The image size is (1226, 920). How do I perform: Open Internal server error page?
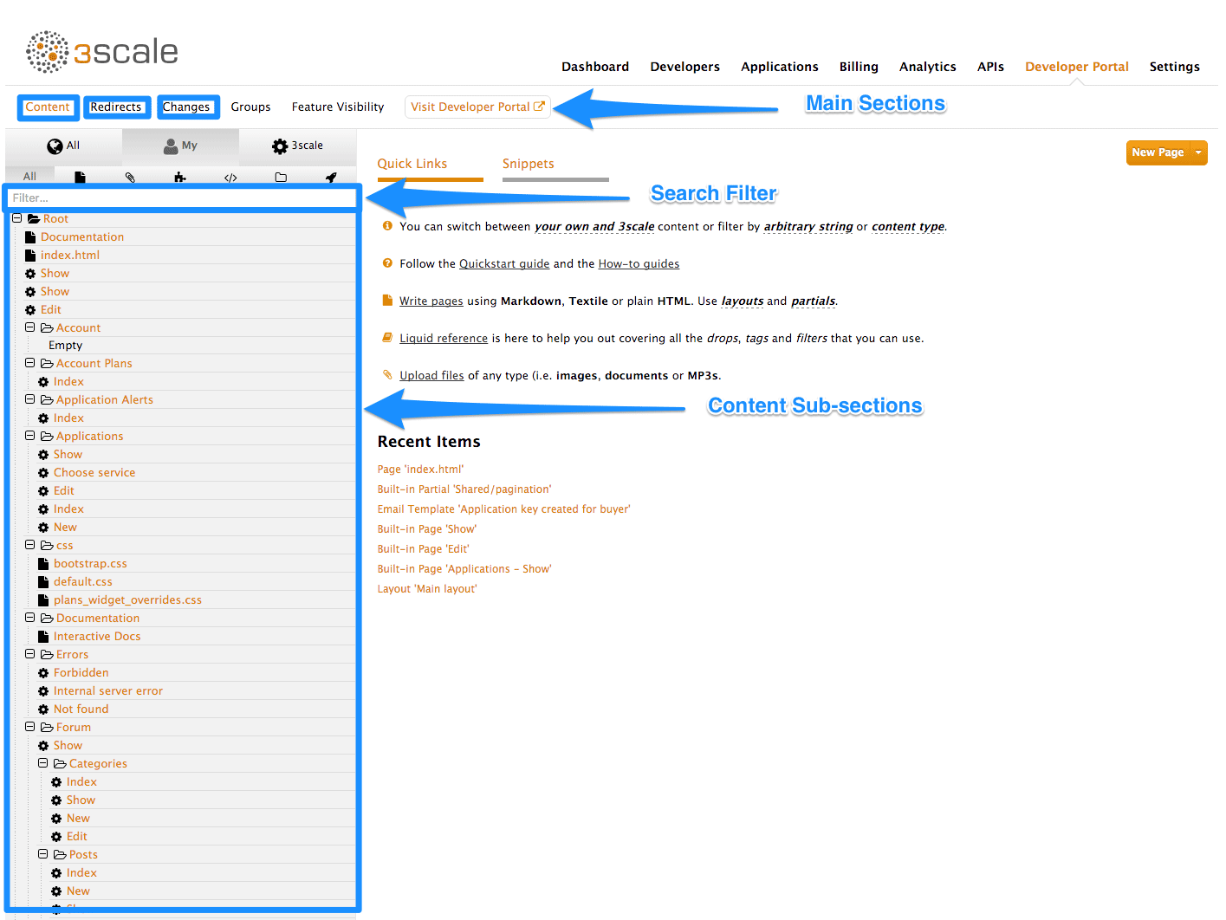(x=108, y=690)
